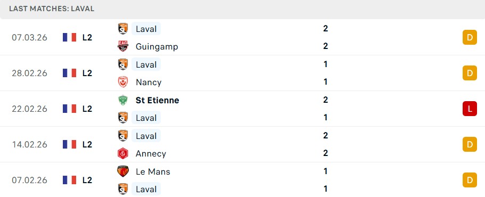Click the Nancy club crest icon
Screen dimensions: 485x197
point(123,82)
